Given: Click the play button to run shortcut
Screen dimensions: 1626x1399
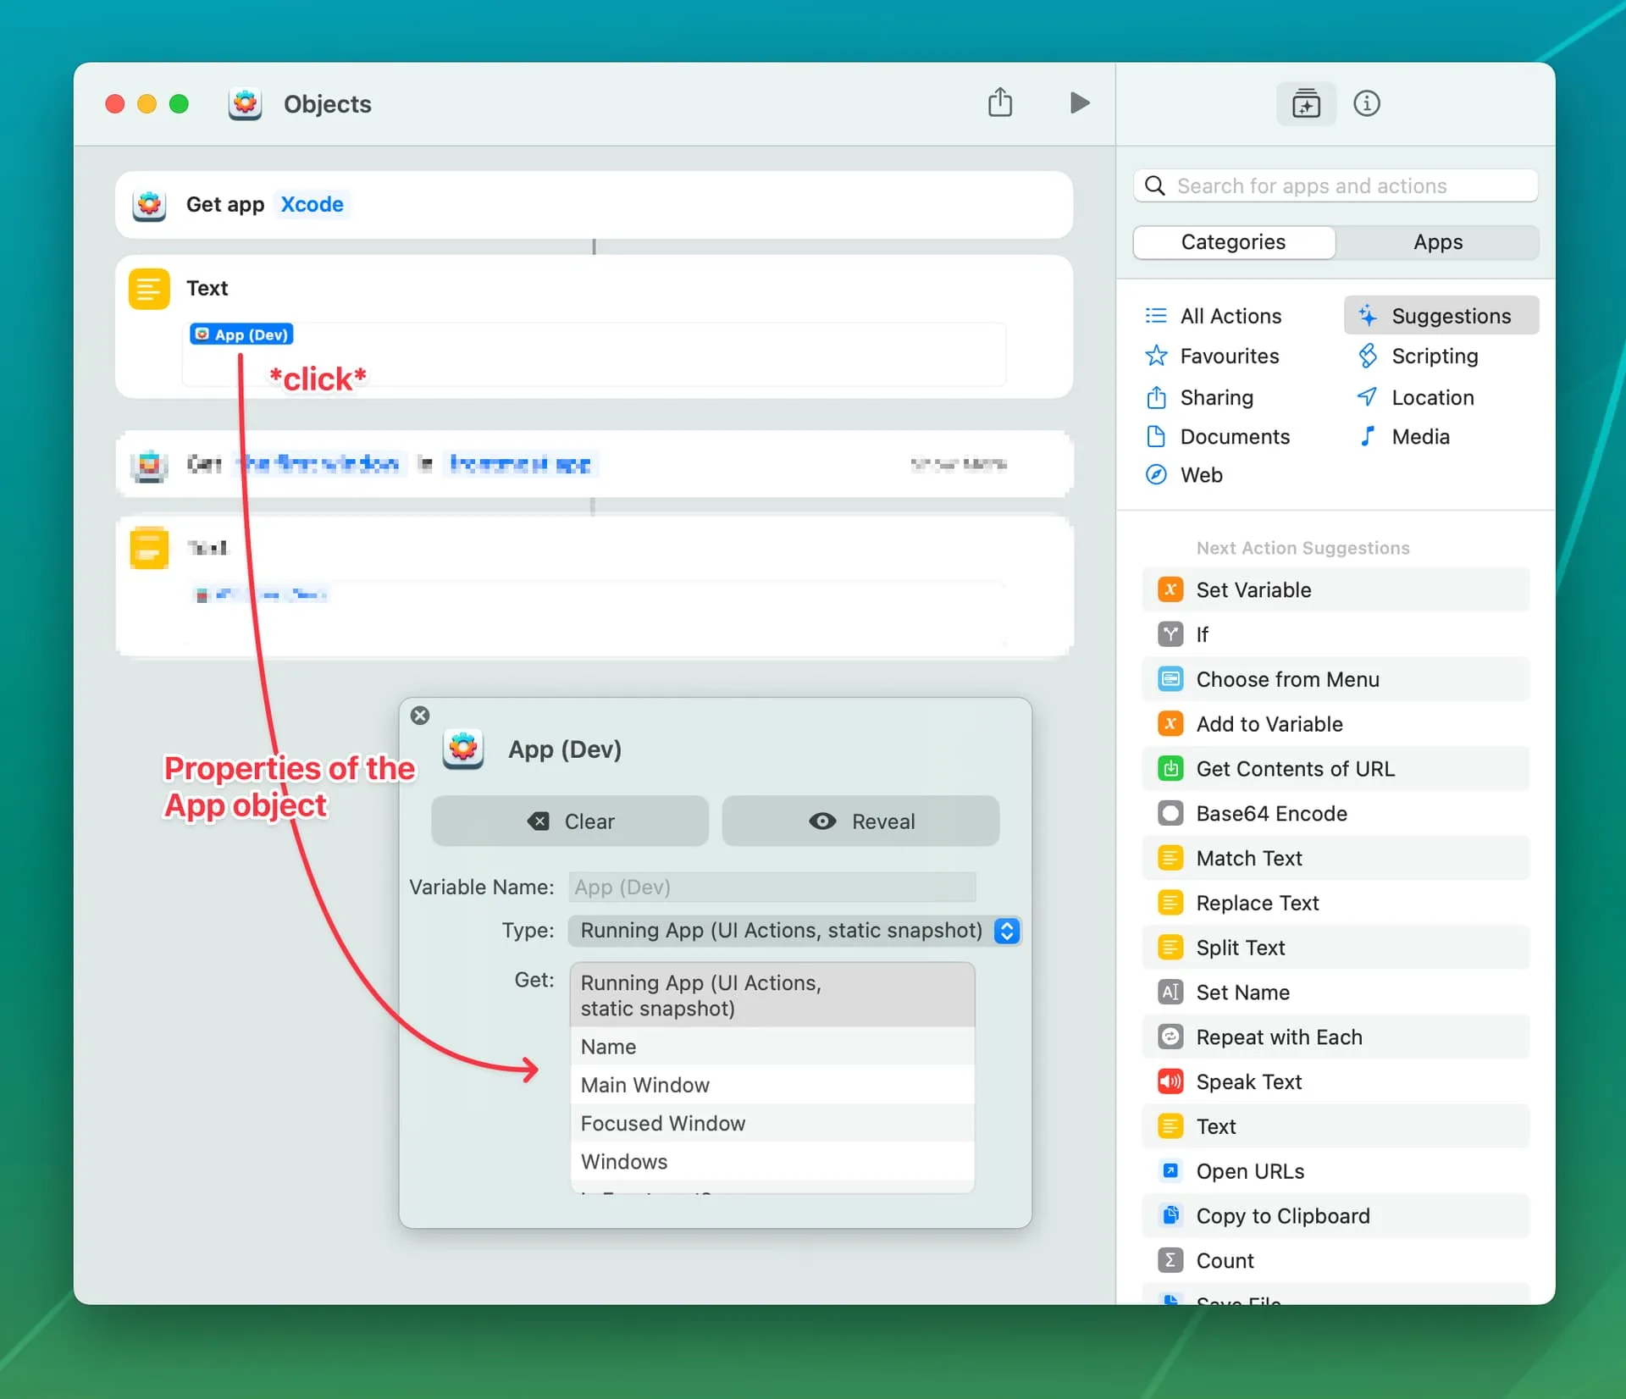Looking at the screenshot, I should (1080, 103).
